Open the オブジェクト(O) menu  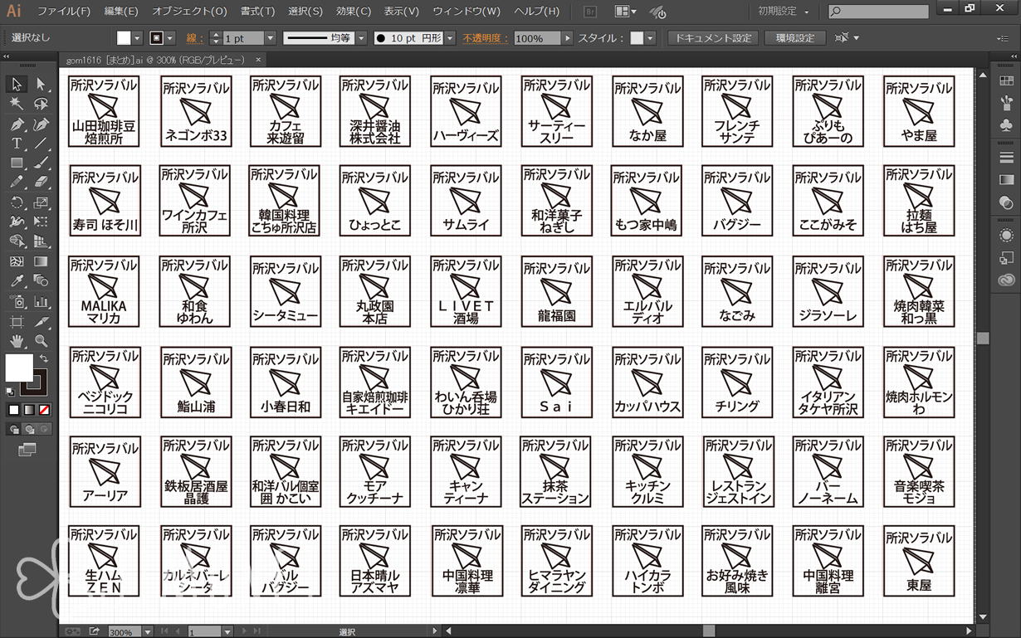pyautogui.click(x=189, y=12)
